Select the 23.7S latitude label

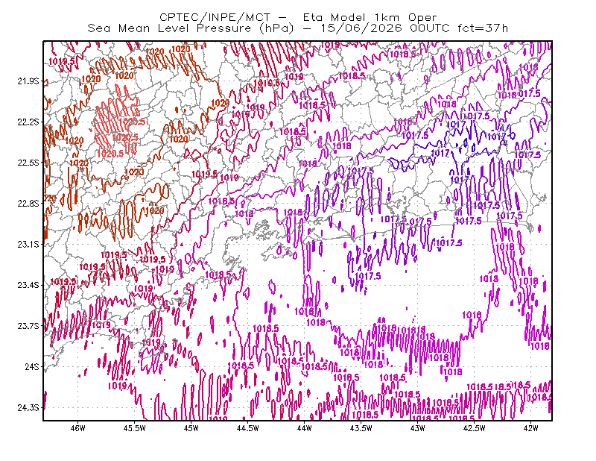[28, 326]
